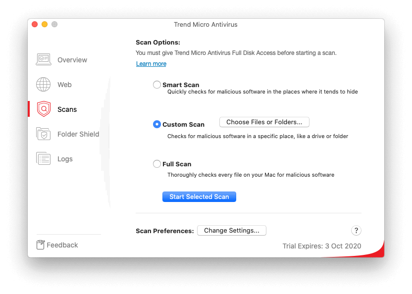Click Choose Files or Folders button
412x294 pixels.
pos(264,122)
